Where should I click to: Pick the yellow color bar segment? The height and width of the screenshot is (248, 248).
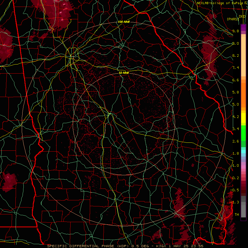click(x=243, y=118)
